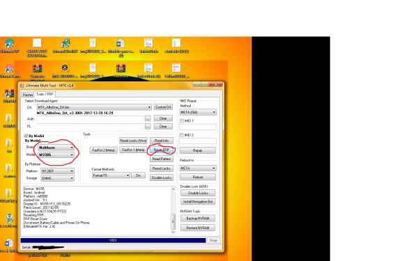Switch to the Flasher tab

point(28,95)
